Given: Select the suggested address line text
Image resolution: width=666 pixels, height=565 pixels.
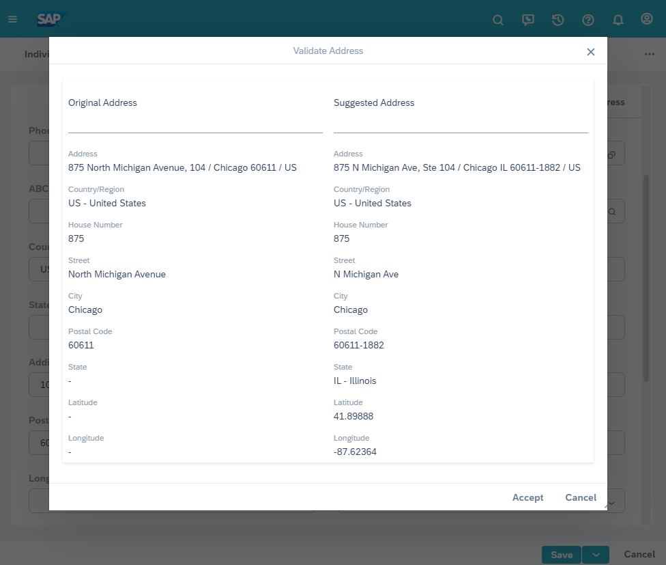Looking at the screenshot, I should (x=457, y=167).
